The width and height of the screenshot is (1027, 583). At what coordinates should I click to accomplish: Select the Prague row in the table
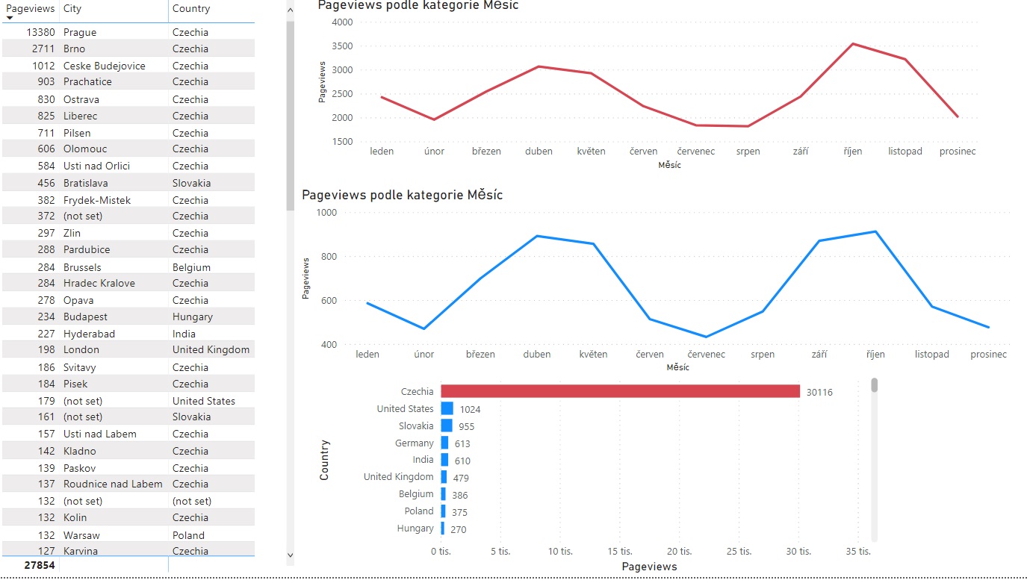pos(80,32)
